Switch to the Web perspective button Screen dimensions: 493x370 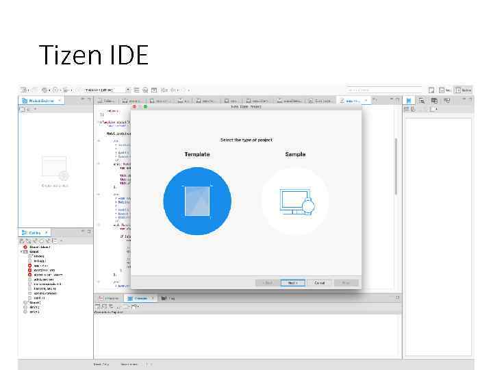445,90
